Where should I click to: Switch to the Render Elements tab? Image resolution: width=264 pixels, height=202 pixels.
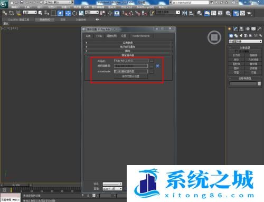click(141, 36)
